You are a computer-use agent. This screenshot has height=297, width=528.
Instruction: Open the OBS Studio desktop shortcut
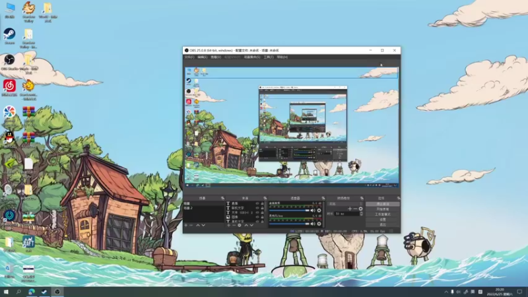[9, 62]
